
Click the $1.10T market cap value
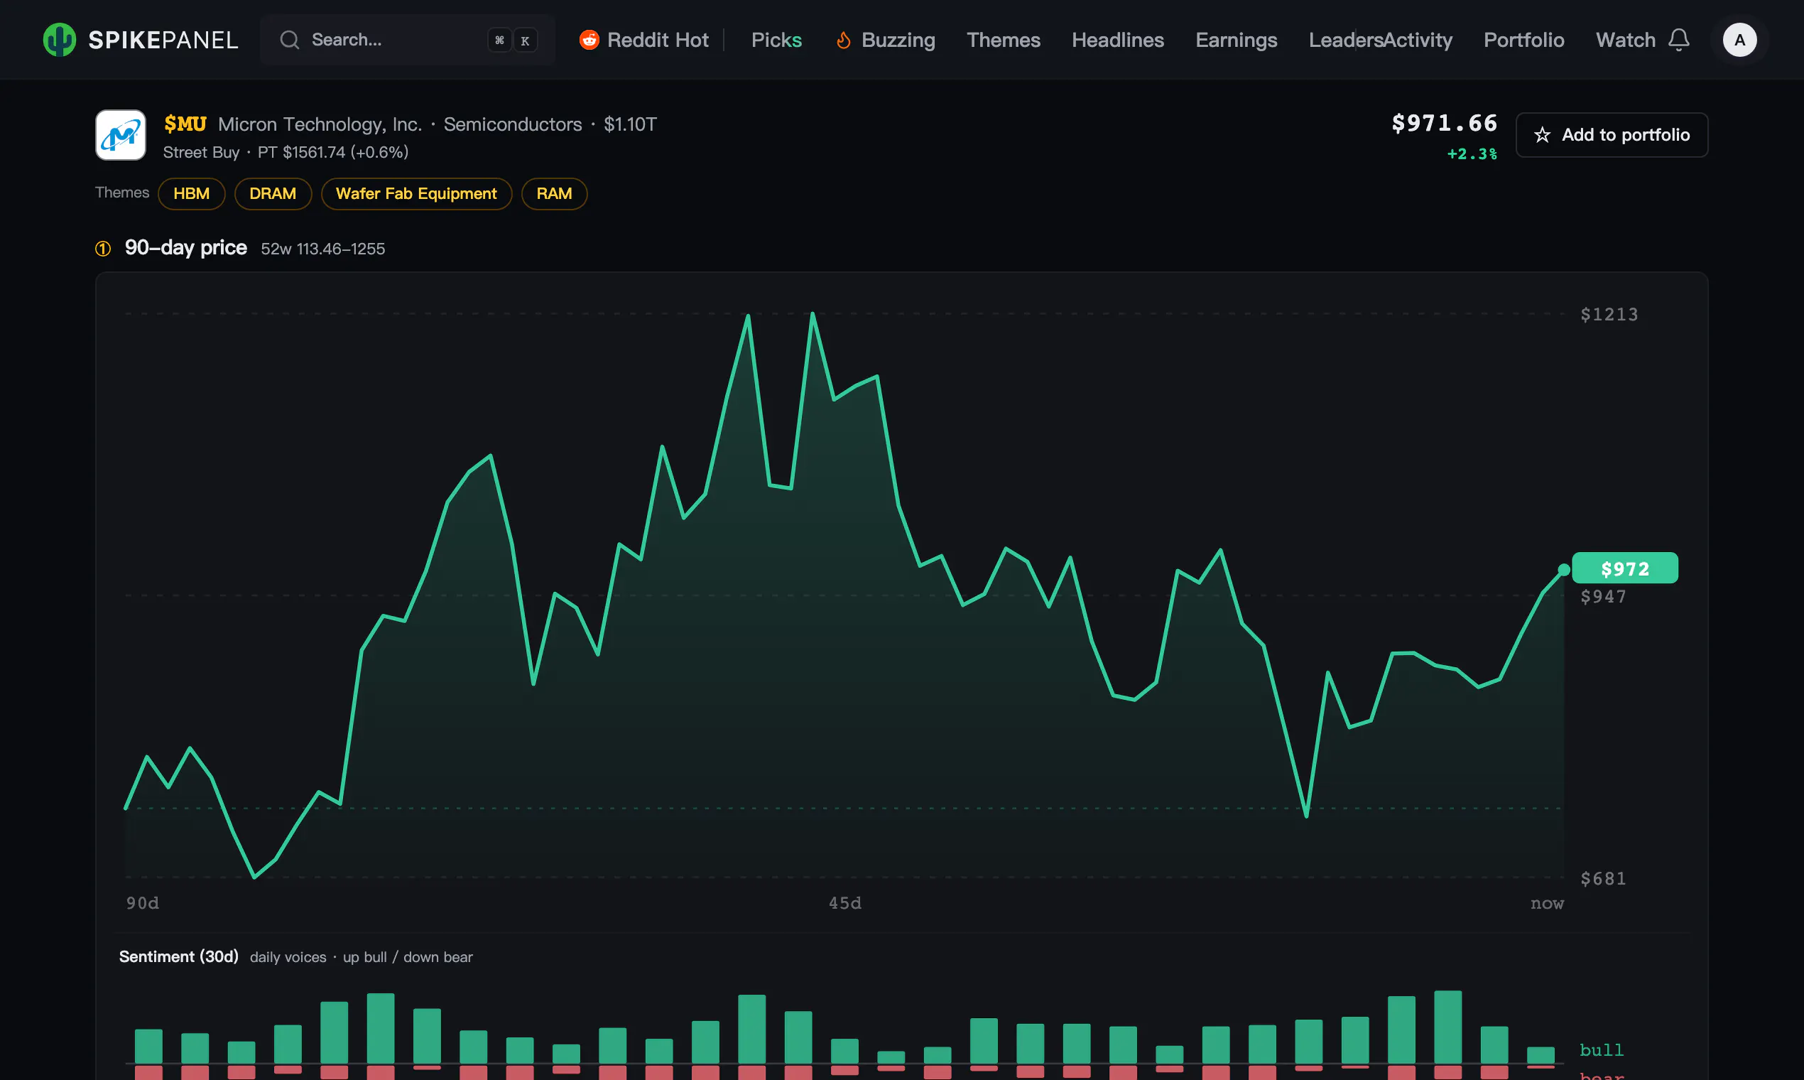coord(630,124)
